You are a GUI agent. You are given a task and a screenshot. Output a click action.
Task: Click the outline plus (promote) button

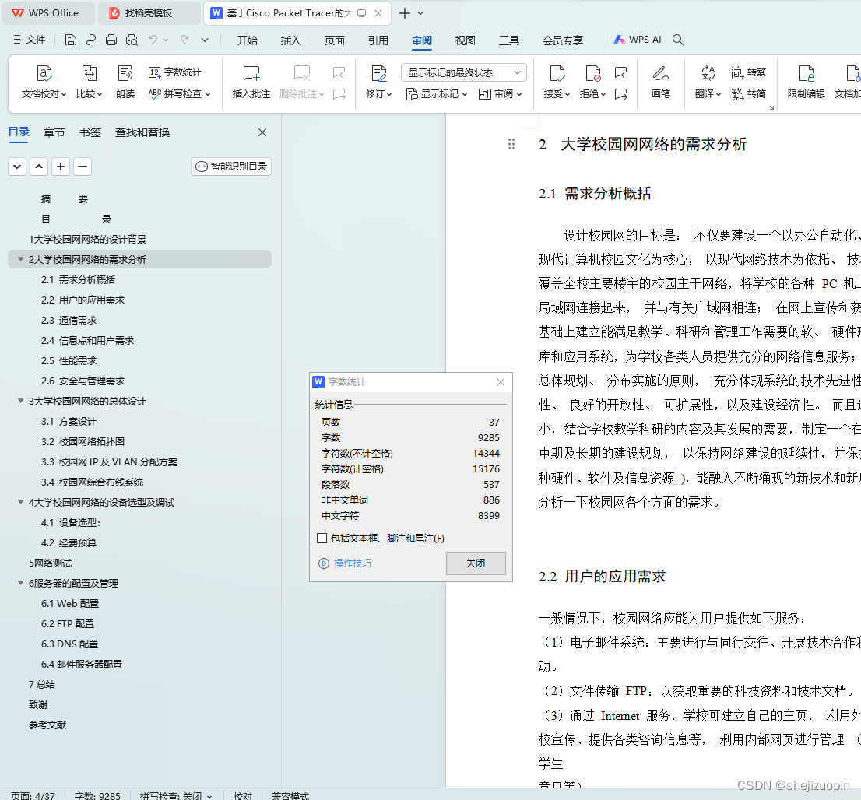tap(61, 167)
